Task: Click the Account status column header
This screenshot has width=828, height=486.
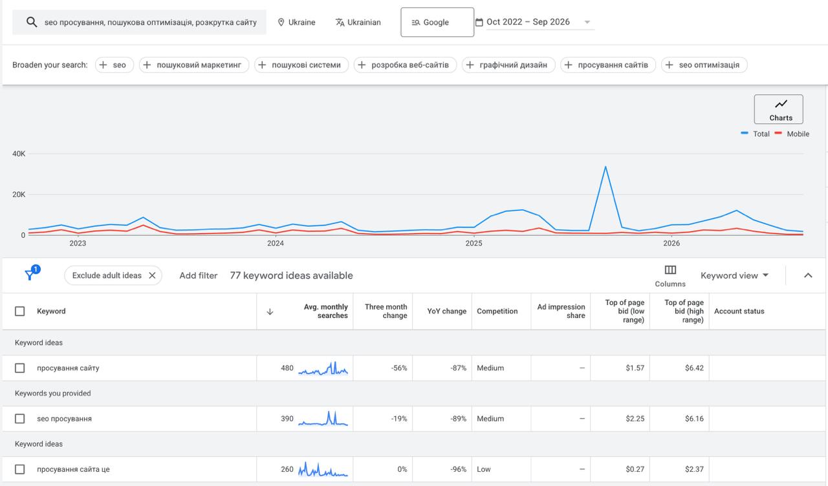Action: [739, 312]
